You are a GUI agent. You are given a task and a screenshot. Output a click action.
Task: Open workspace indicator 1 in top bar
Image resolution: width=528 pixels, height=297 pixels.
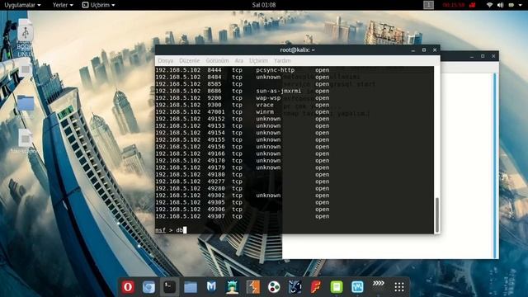(x=428, y=5)
